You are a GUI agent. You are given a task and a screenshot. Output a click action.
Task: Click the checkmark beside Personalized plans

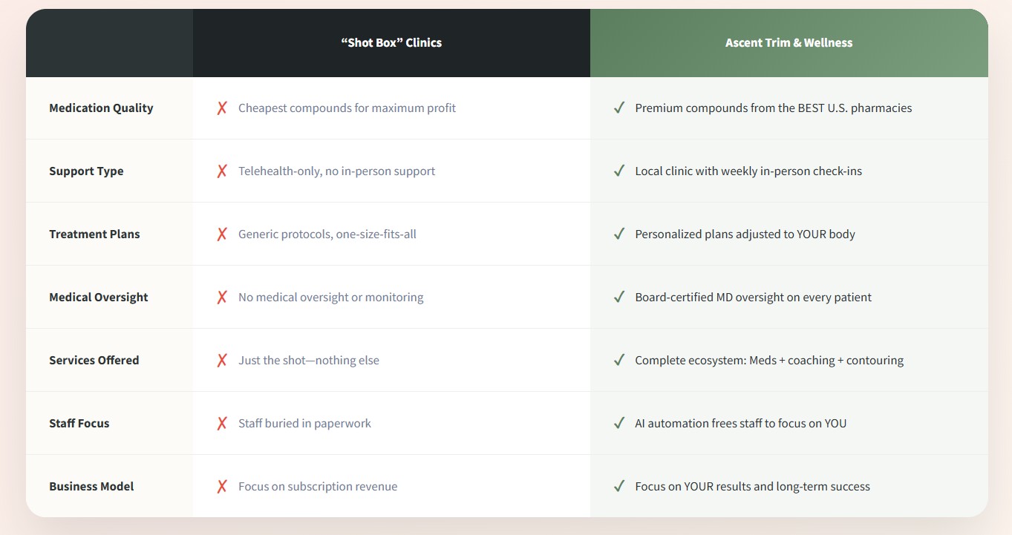[618, 234]
